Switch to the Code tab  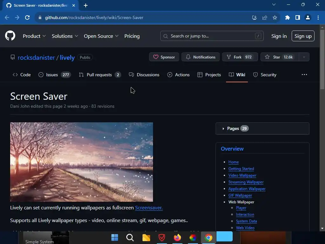click(x=22, y=75)
